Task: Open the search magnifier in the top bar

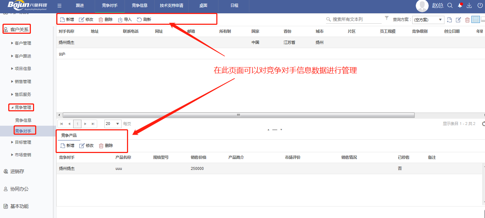Action: coord(450,5)
